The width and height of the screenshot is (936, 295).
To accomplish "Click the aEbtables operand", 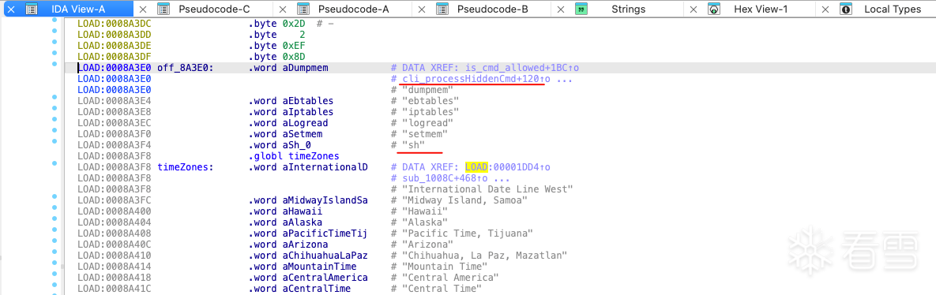I will click(x=308, y=100).
